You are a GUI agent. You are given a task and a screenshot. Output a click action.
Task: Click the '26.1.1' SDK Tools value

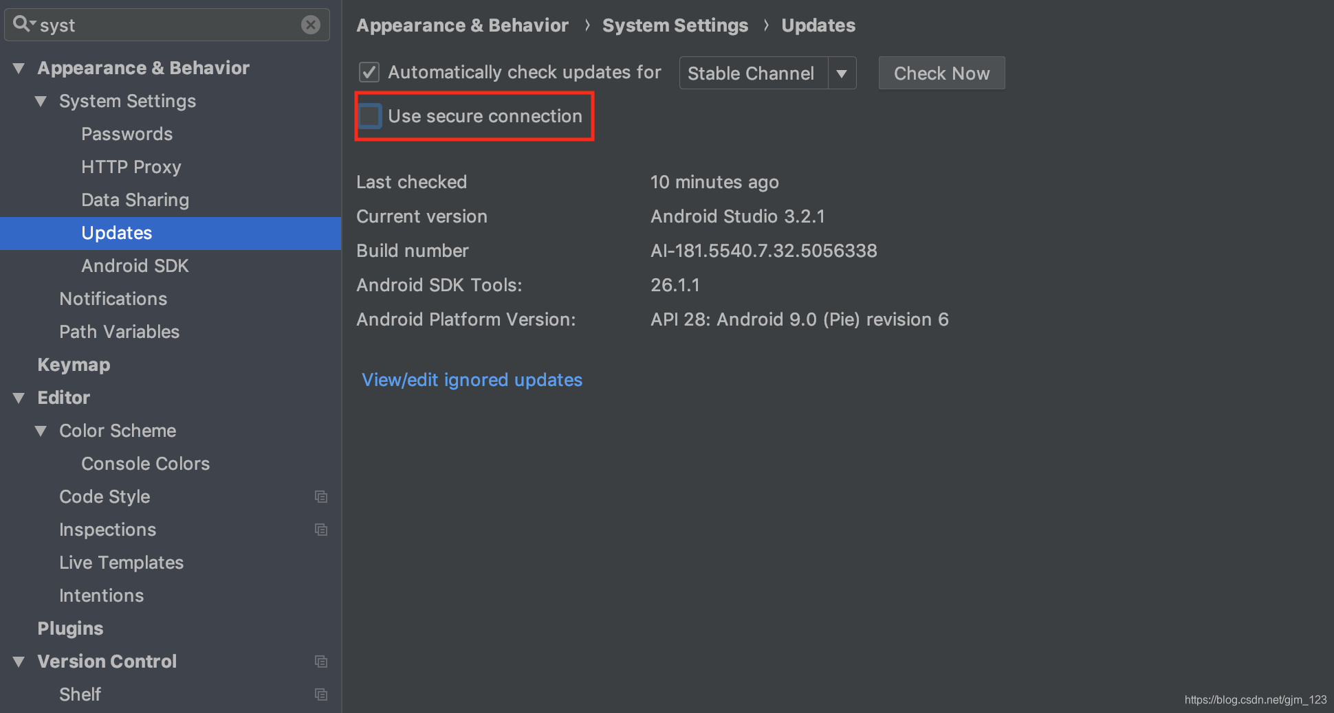click(675, 285)
